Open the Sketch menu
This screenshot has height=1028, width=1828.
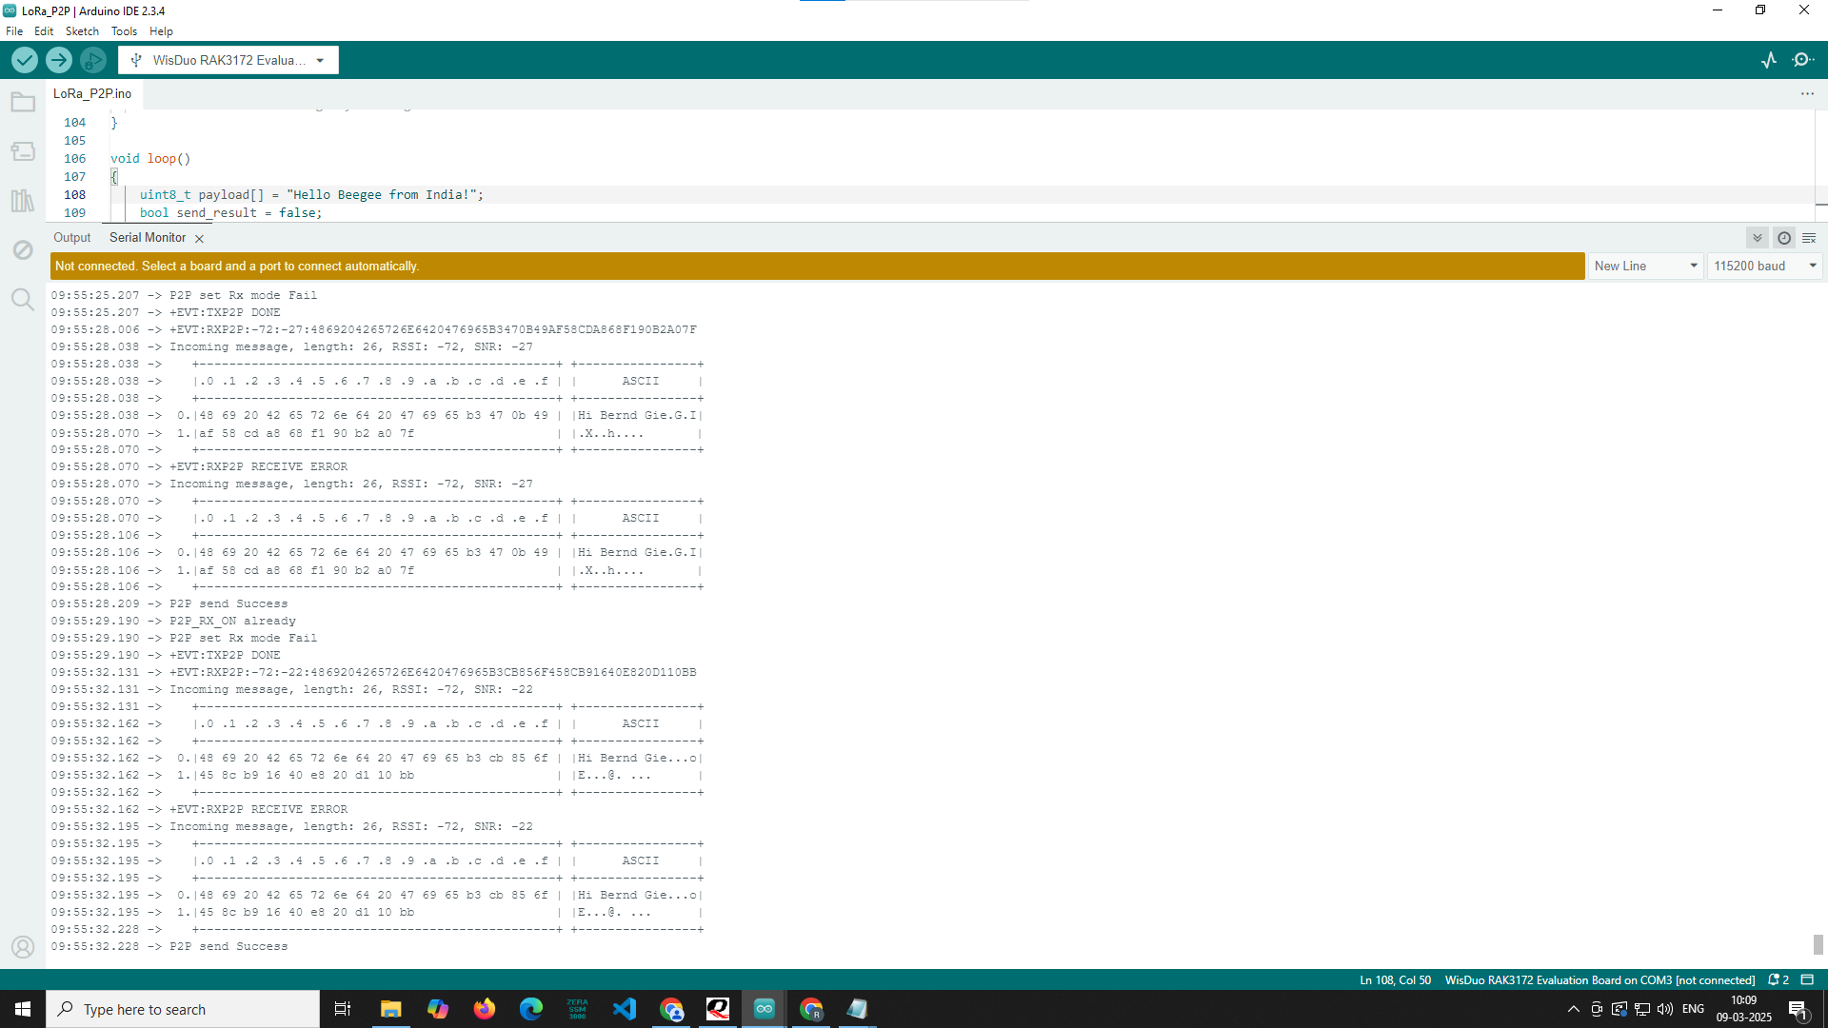point(82,31)
